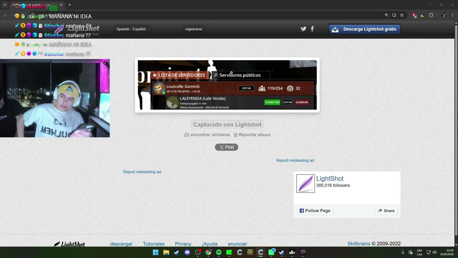The width and height of the screenshot is (458, 258).
Task: Click the LightShot logo in page footer
Action: coord(69,244)
